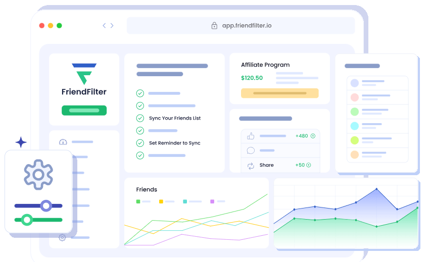Toggle the first checklist checkmark
Screen dimensions: 429x262
point(140,93)
